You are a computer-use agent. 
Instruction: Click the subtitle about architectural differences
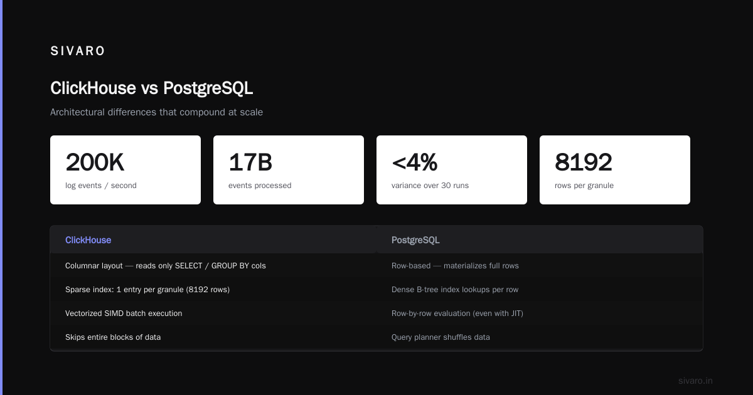pos(156,112)
